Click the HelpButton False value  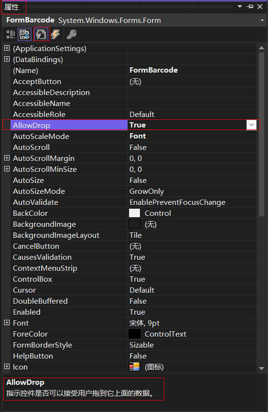[138, 356]
